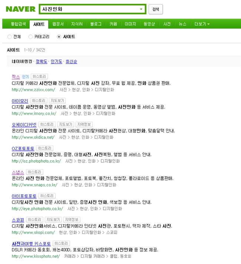The height and width of the screenshot is (264, 241).
Task: Sort results by 최신순
Action: (x=72, y=62)
